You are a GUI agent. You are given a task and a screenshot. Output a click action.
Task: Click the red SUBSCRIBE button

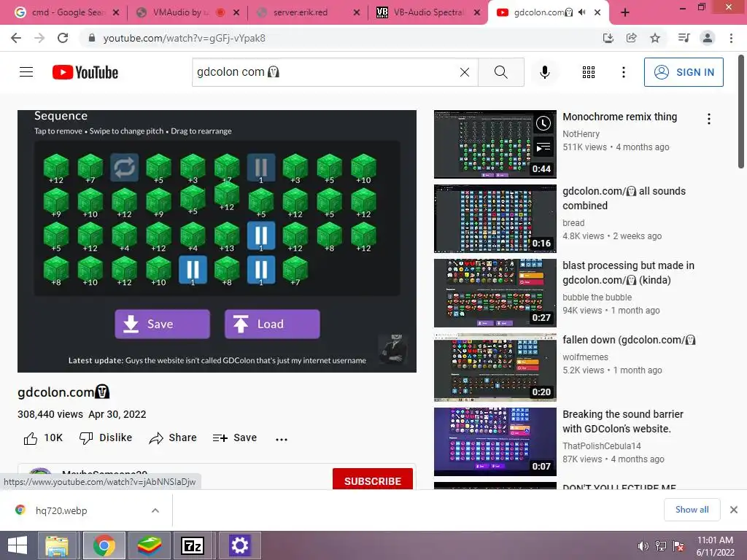point(373,480)
